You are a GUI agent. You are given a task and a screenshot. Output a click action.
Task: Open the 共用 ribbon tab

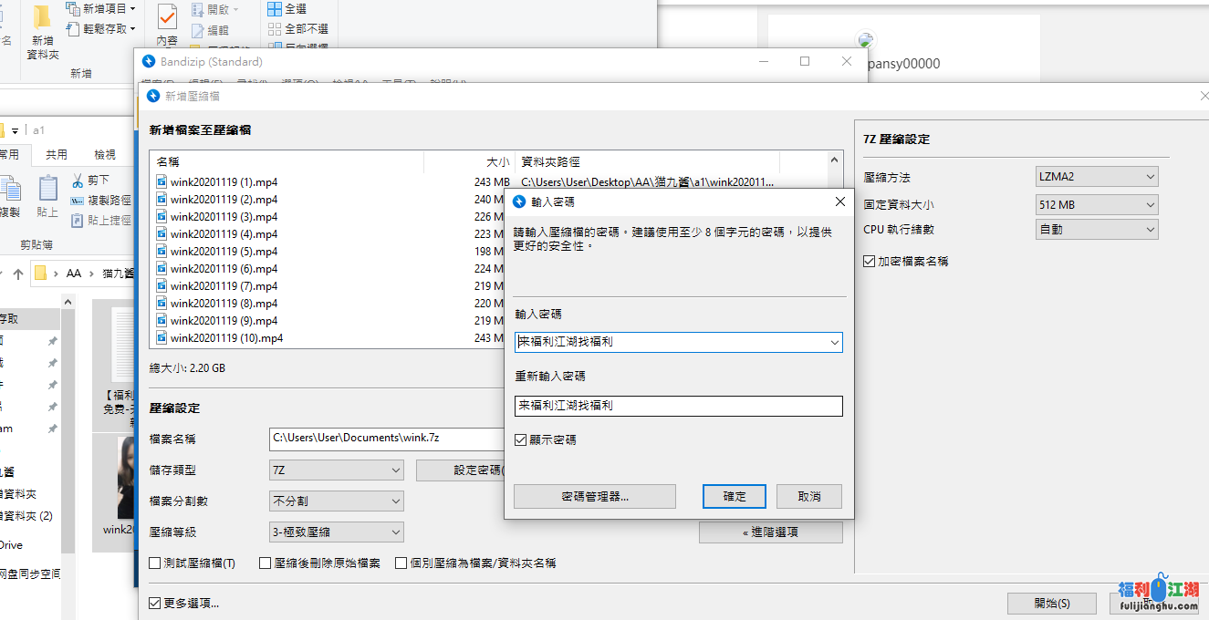pos(57,155)
